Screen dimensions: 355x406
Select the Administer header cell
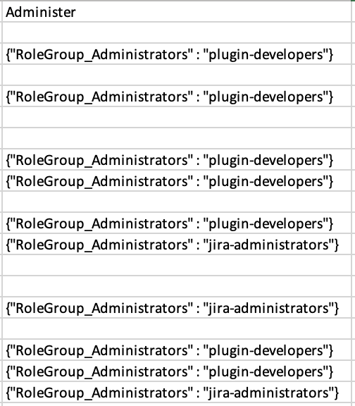point(177,12)
